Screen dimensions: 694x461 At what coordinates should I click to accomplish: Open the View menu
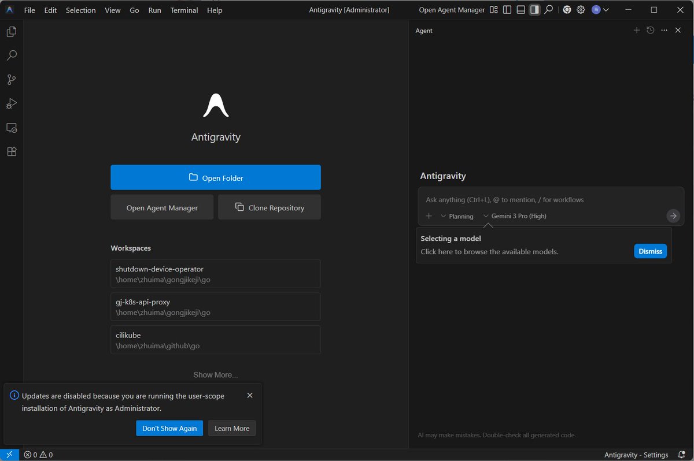click(x=113, y=10)
